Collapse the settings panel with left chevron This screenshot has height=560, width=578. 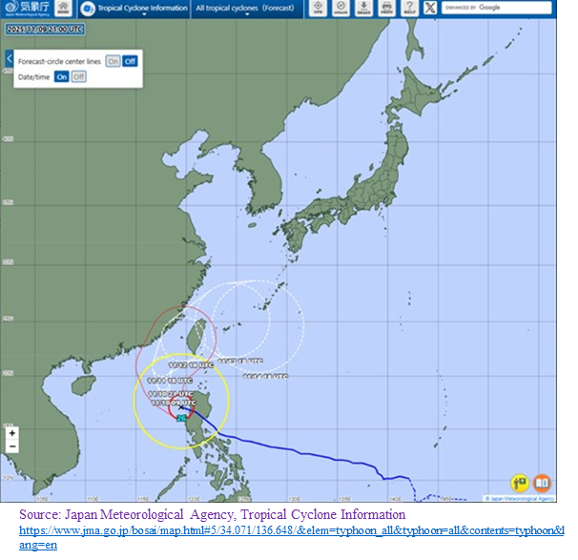click(x=9, y=59)
